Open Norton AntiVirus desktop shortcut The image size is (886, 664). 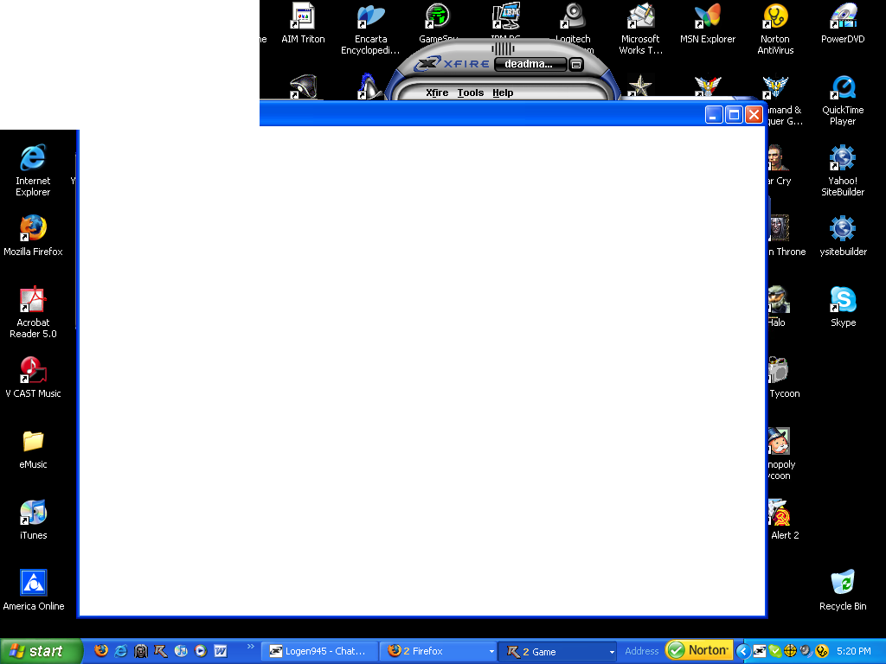pyautogui.click(x=775, y=17)
